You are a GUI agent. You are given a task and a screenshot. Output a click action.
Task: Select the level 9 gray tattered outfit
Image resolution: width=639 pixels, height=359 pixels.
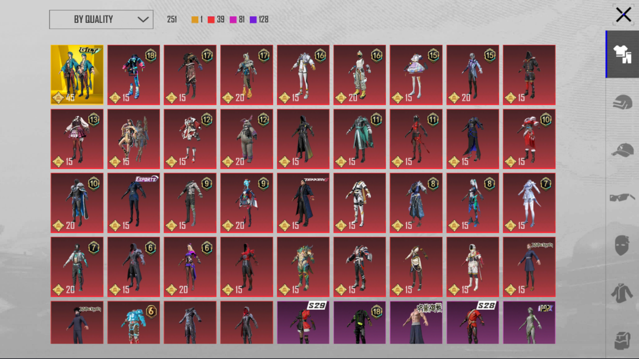(x=190, y=203)
